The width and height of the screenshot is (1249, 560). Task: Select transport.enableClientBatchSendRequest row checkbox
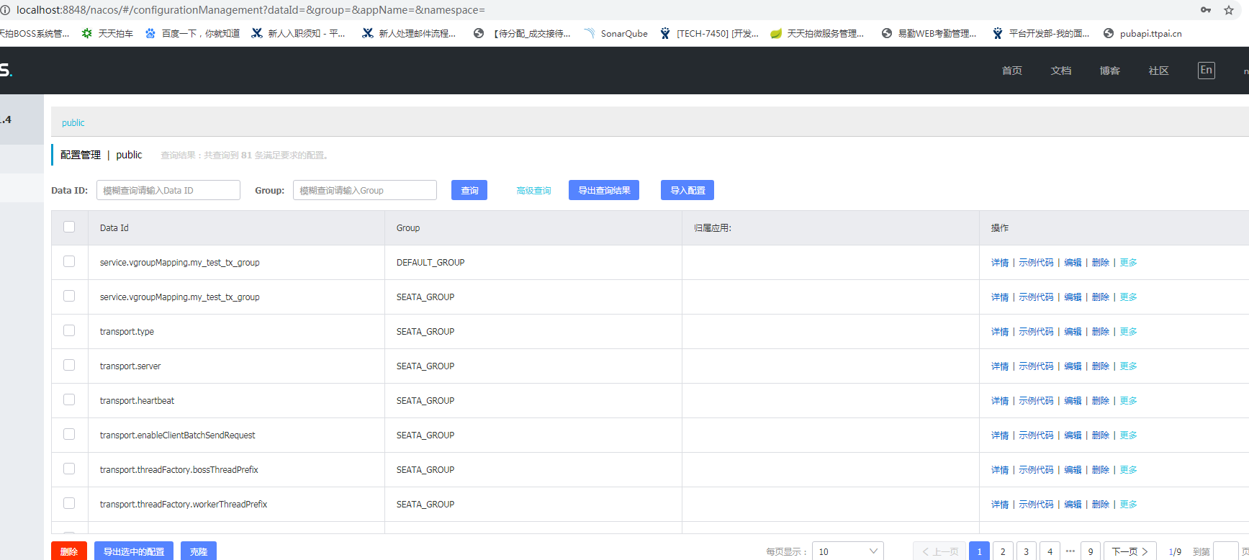tap(69, 434)
